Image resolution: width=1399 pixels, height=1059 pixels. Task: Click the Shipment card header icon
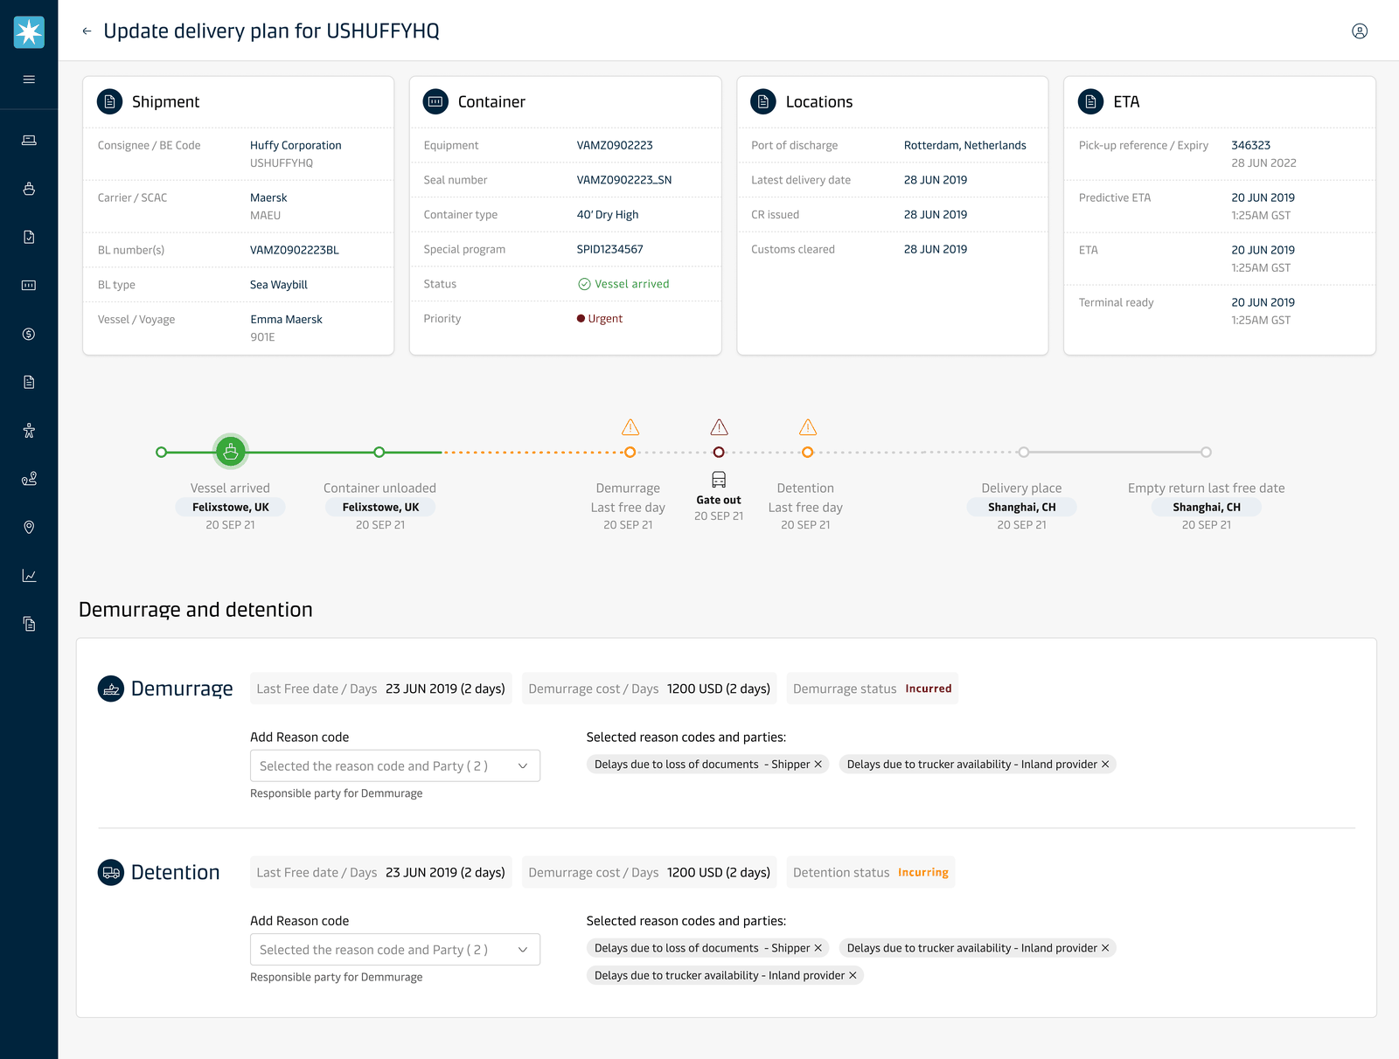tap(109, 102)
